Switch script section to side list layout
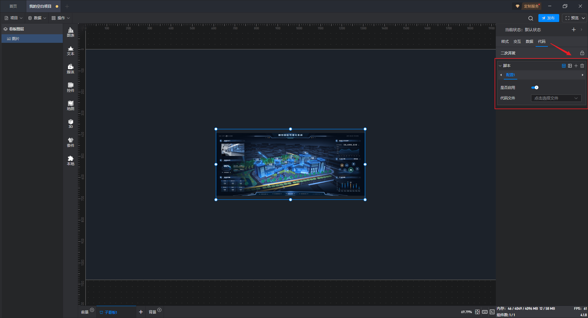 pos(570,66)
